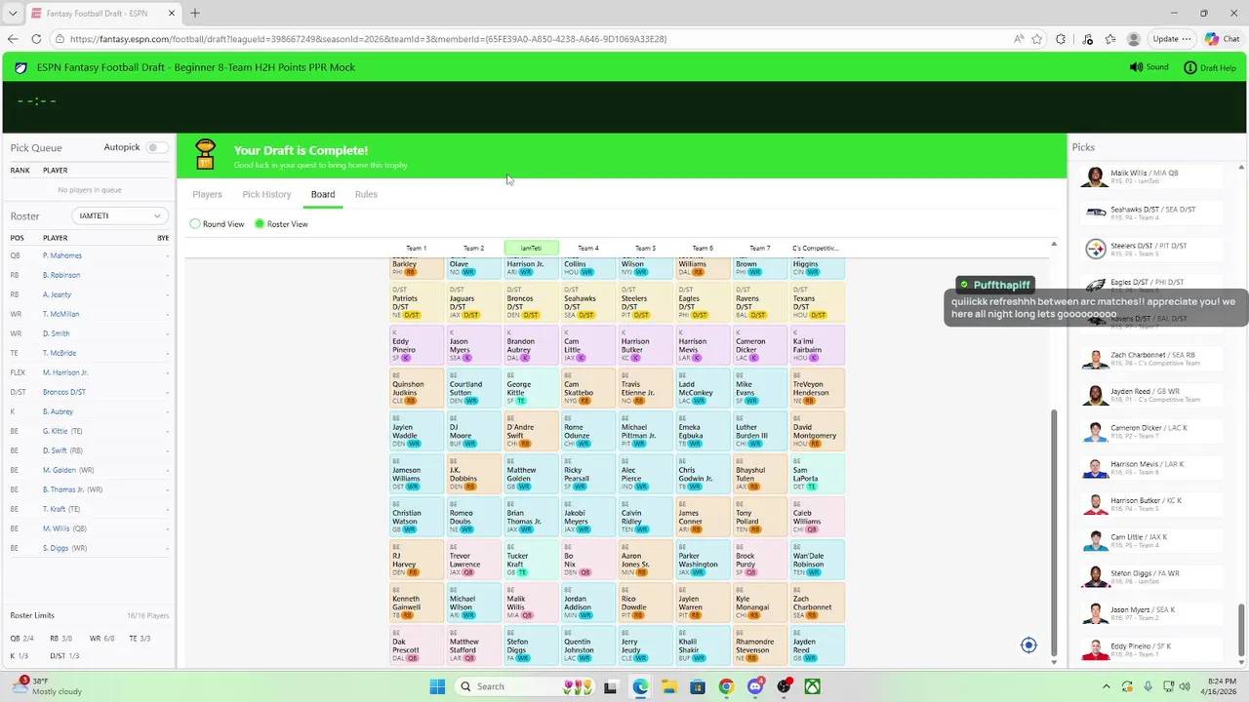This screenshot has height=702, width=1249.
Task: Click the trophy icon in draft complete banner
Action: (x=205, y=155)
